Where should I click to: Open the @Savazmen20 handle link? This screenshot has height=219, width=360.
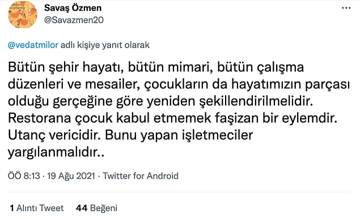(74, 20)
